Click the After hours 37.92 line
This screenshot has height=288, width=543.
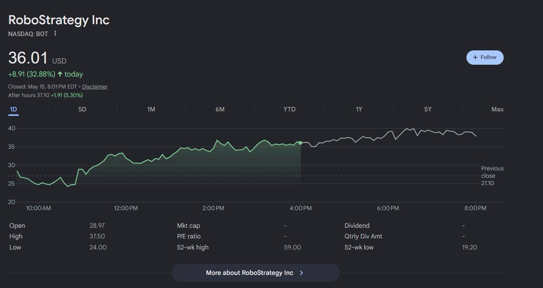(x=45, y=95)
